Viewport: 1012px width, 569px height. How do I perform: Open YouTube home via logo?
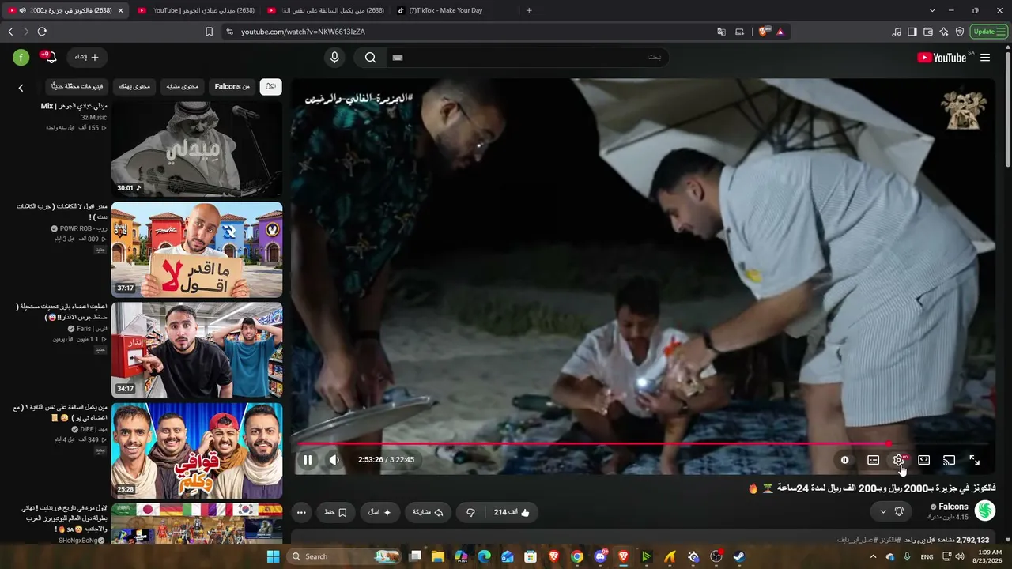(942, 58)
